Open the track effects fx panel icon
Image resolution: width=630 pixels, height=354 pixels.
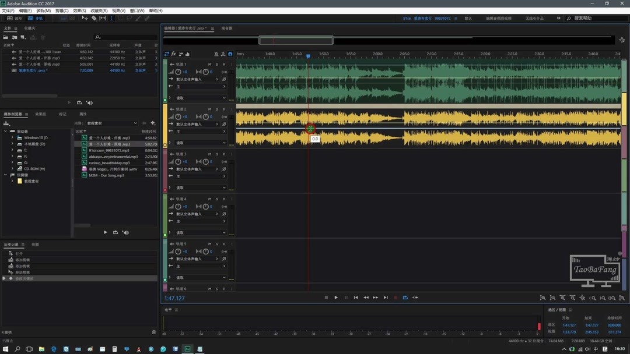pyautogui.click(x=174, y=54)
